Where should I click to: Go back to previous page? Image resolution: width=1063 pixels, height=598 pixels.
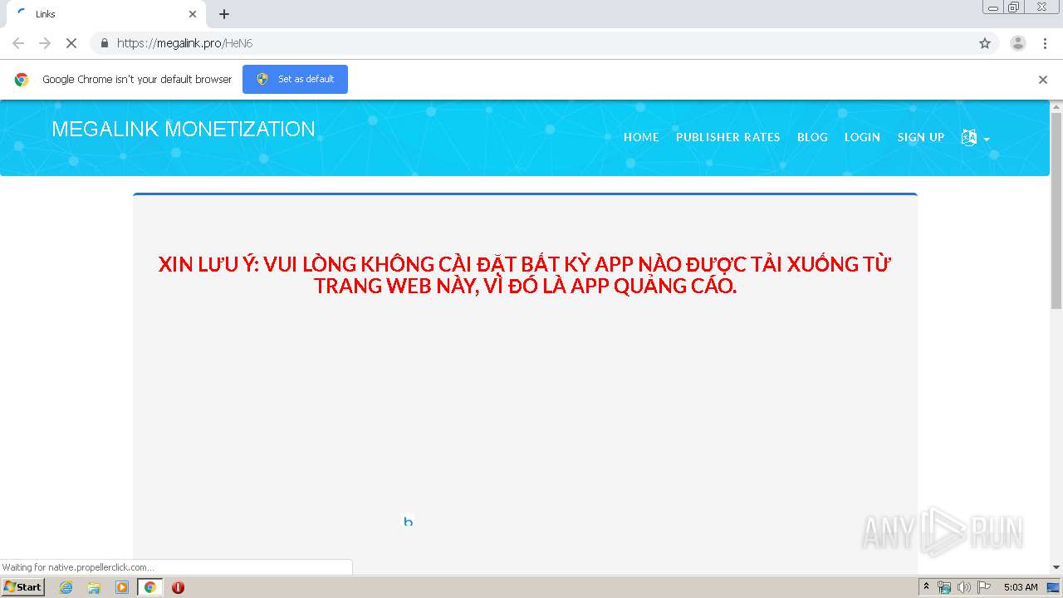pos(18,43)
